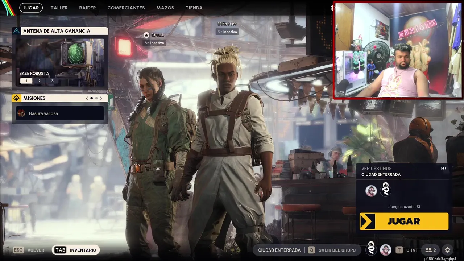Click the Juego cruzado: Sí text
Image resolution: width=464 pixels, height=261 pixels.
click(x=404, y=207)
